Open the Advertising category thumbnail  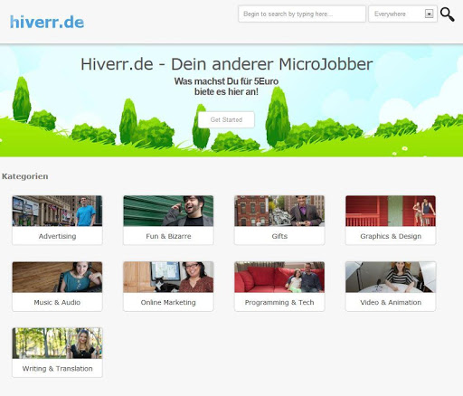coord(57,211)
